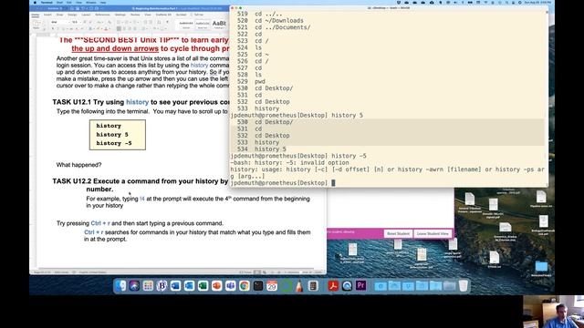Switch to Terminal in the dock
This screenshot has width=584, height=328.
258,285
